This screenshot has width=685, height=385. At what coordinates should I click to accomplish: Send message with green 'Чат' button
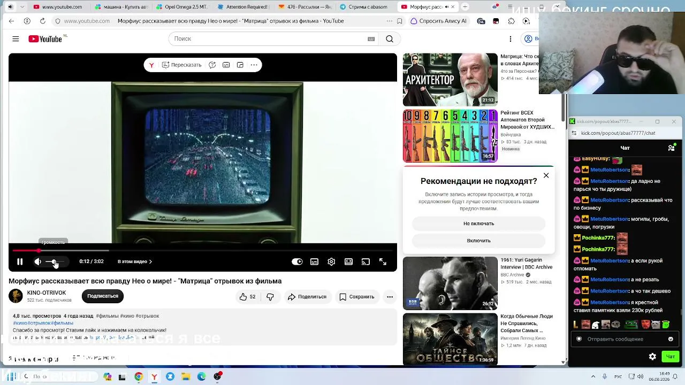(670, 357)
